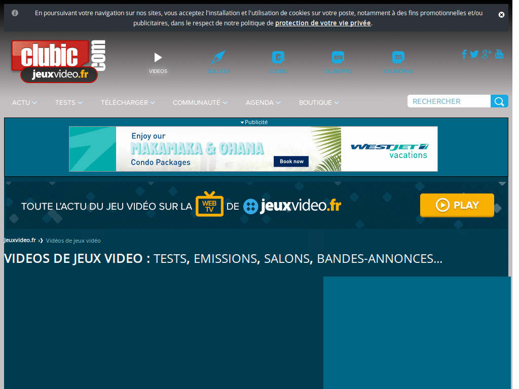Screen dimensions: 519x389
Task: Visit the Facebook page icon
Action: tap(464, 54)
